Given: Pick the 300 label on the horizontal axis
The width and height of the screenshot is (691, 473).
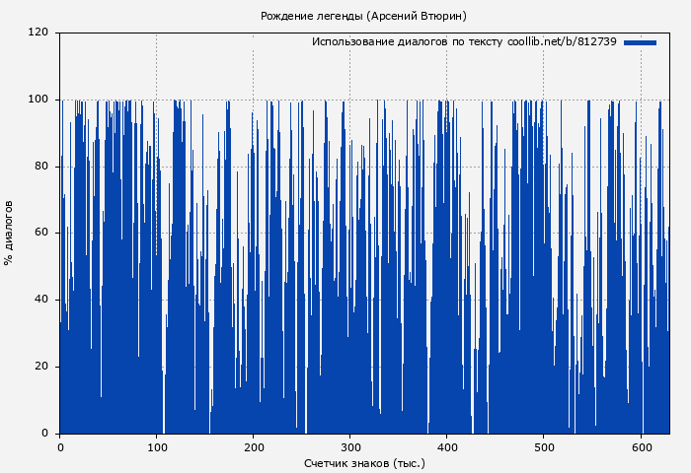Looking at the screenshot, I should click(350, 447).
